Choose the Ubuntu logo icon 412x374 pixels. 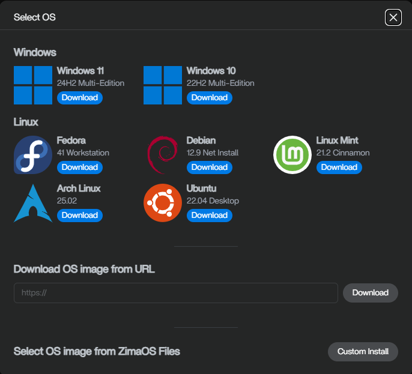click(x=163, y=203)
